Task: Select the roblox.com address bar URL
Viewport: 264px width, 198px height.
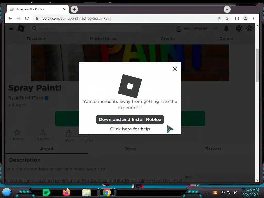Action: (x=76, y=18)
